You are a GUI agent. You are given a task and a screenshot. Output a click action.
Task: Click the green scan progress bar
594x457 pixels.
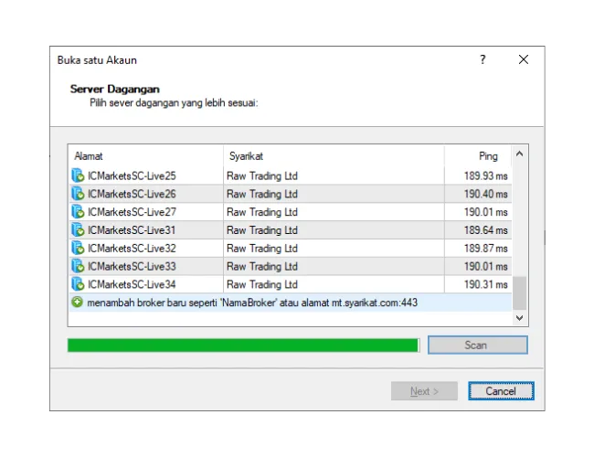(x=243, y=345)
